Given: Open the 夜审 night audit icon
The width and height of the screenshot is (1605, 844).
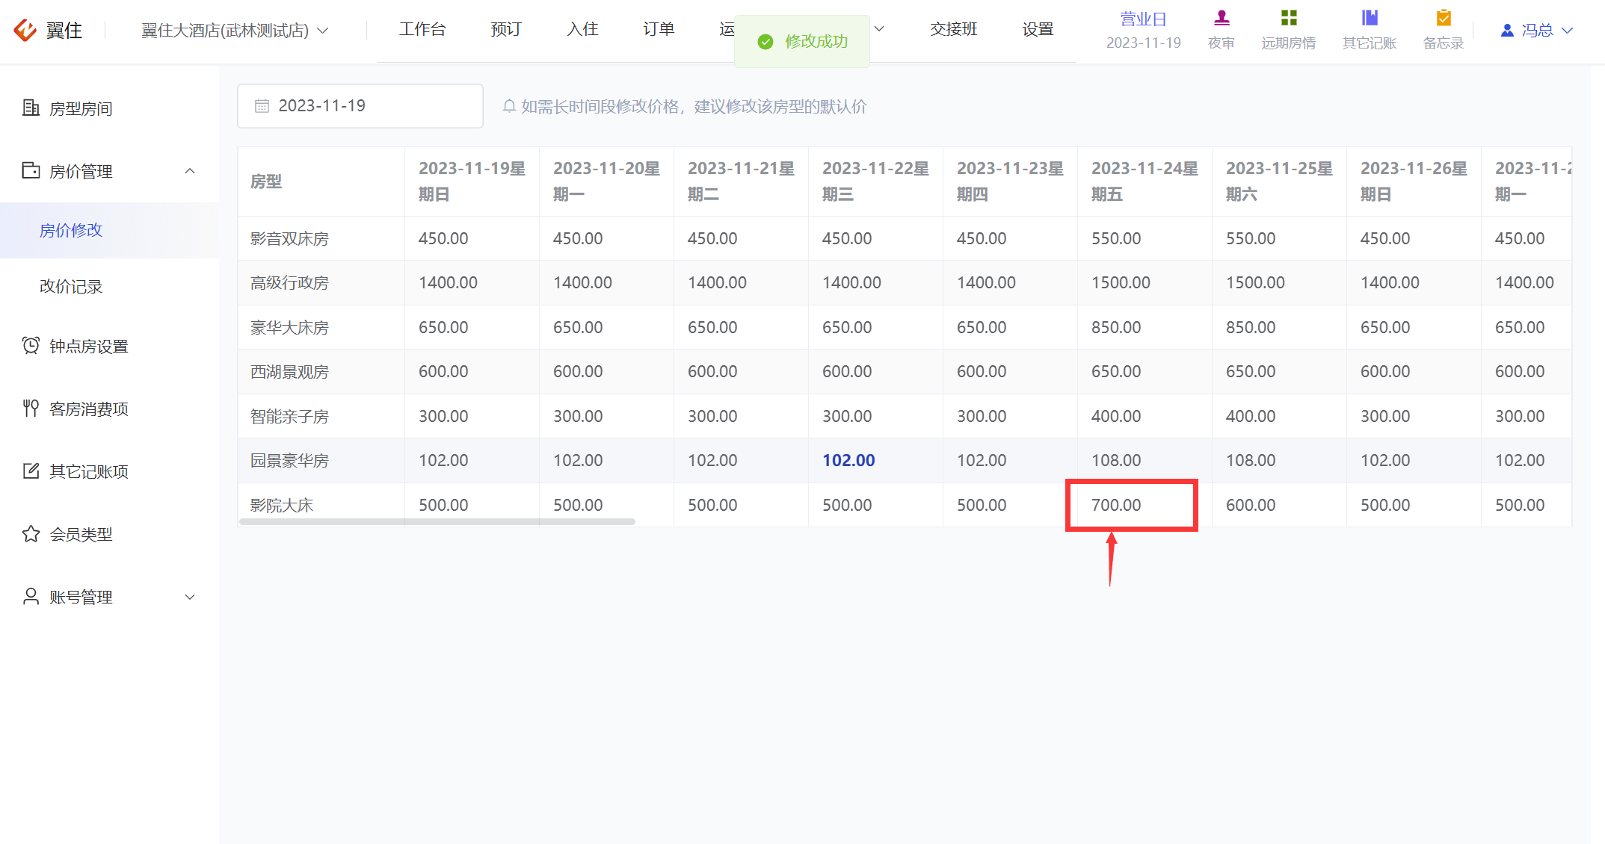Looking at the screenshot, I should click(x=1222, y=17).
